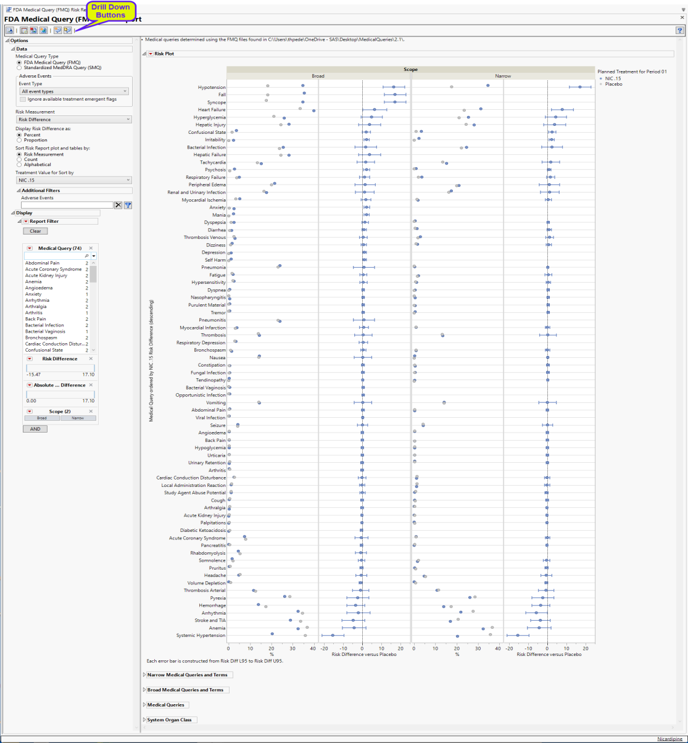Expand Narrow Medical Queries and Terms section
Image resolution: width=688 pixels, height=743 pixels.
[144, 675]
